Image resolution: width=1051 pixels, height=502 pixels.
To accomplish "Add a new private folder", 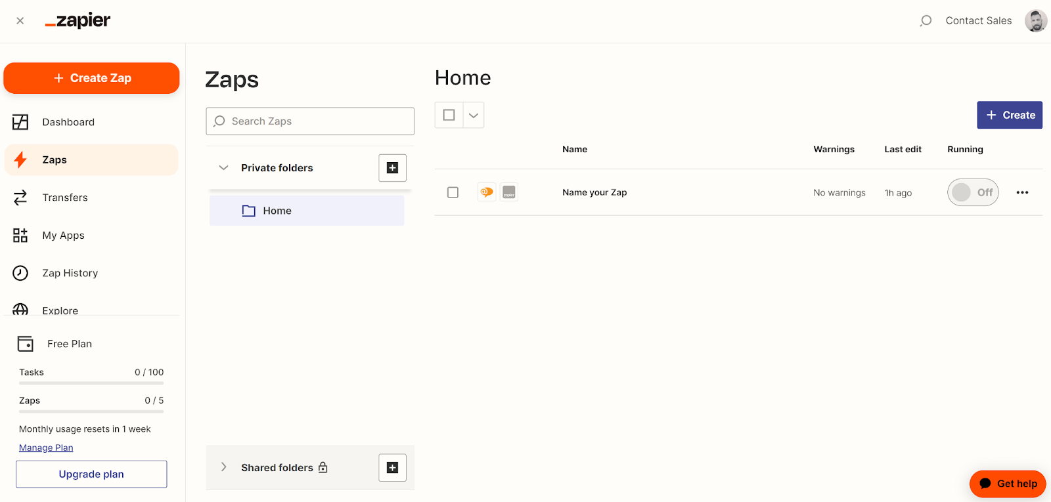I will (x=392, y=168).
